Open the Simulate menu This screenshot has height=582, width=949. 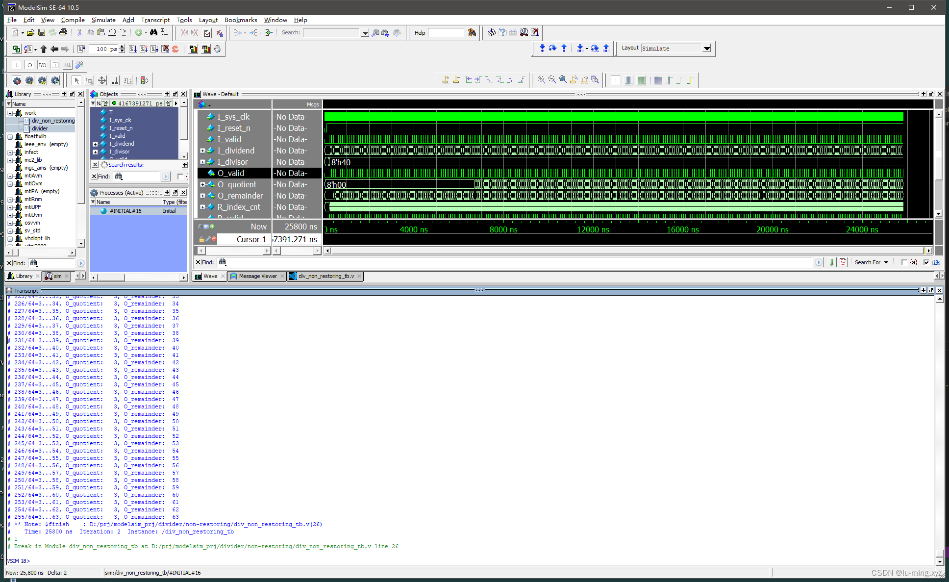[x=103, y=20]
